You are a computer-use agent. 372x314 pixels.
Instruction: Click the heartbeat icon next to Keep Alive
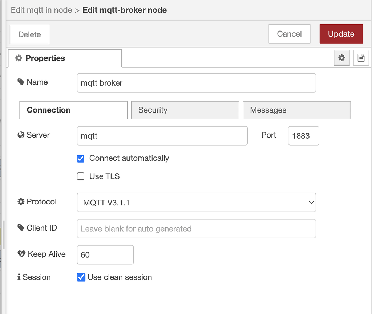[x=21, y=254]
